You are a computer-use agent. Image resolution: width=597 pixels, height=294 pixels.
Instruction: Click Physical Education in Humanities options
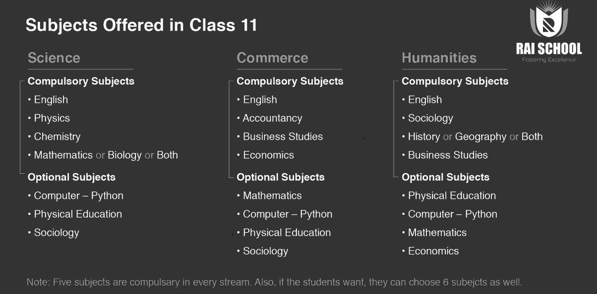tap(452, 196)
